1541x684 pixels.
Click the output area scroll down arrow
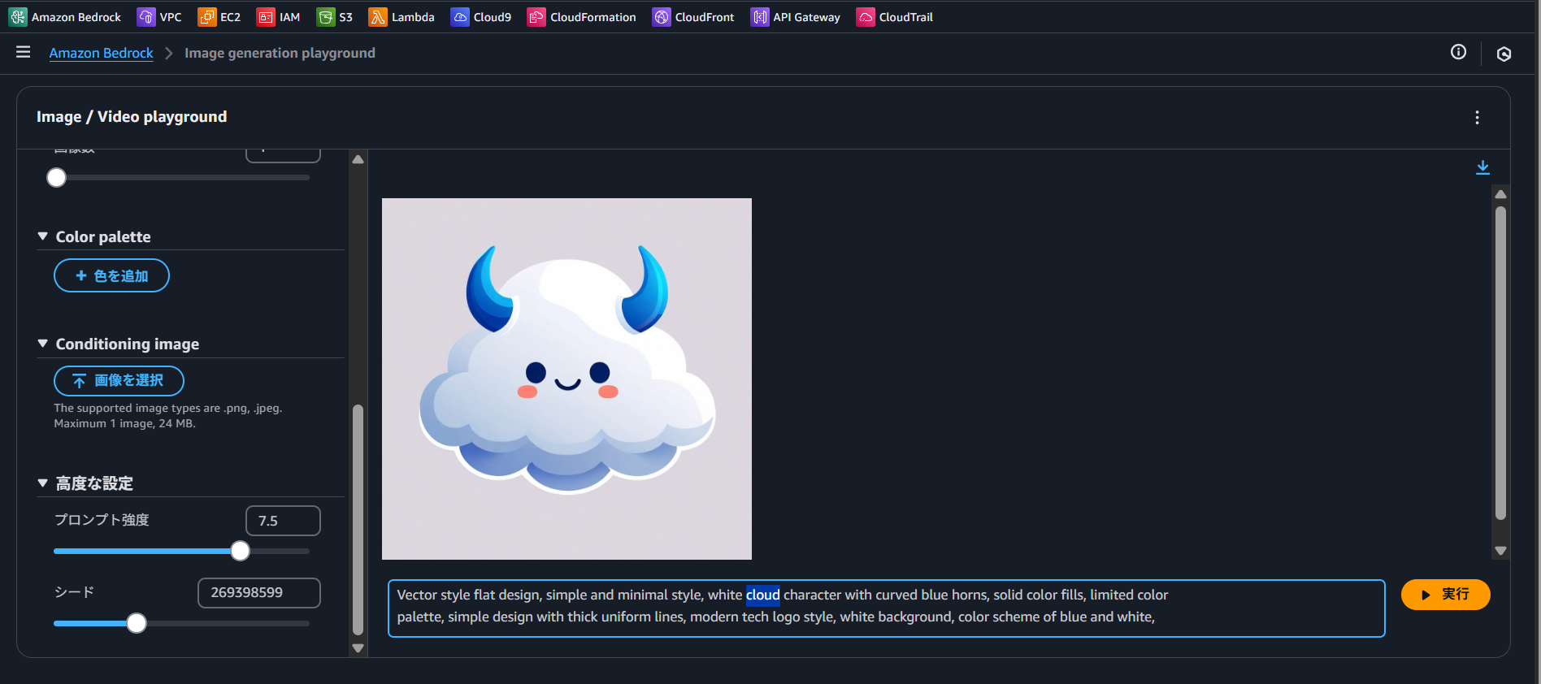1500,551
